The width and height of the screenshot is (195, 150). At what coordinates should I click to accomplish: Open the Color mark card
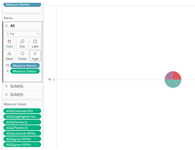(9, 43)
